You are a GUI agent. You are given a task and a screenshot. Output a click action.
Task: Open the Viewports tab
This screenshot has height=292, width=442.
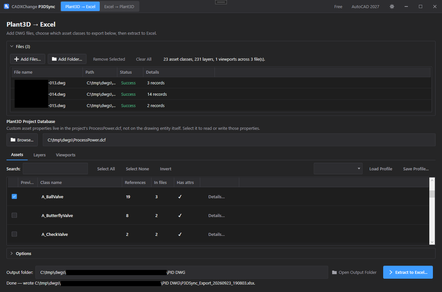point(66,155)
